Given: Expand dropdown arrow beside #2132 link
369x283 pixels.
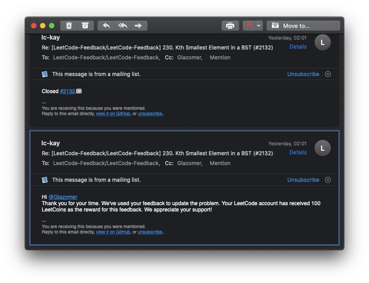Looking at the screenshot, I should pyautogui.click(x=79, y=91).
